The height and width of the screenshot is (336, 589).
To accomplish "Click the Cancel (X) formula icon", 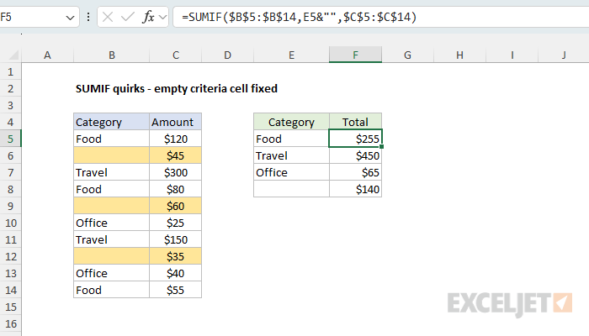I will click(x=108, y=18).
